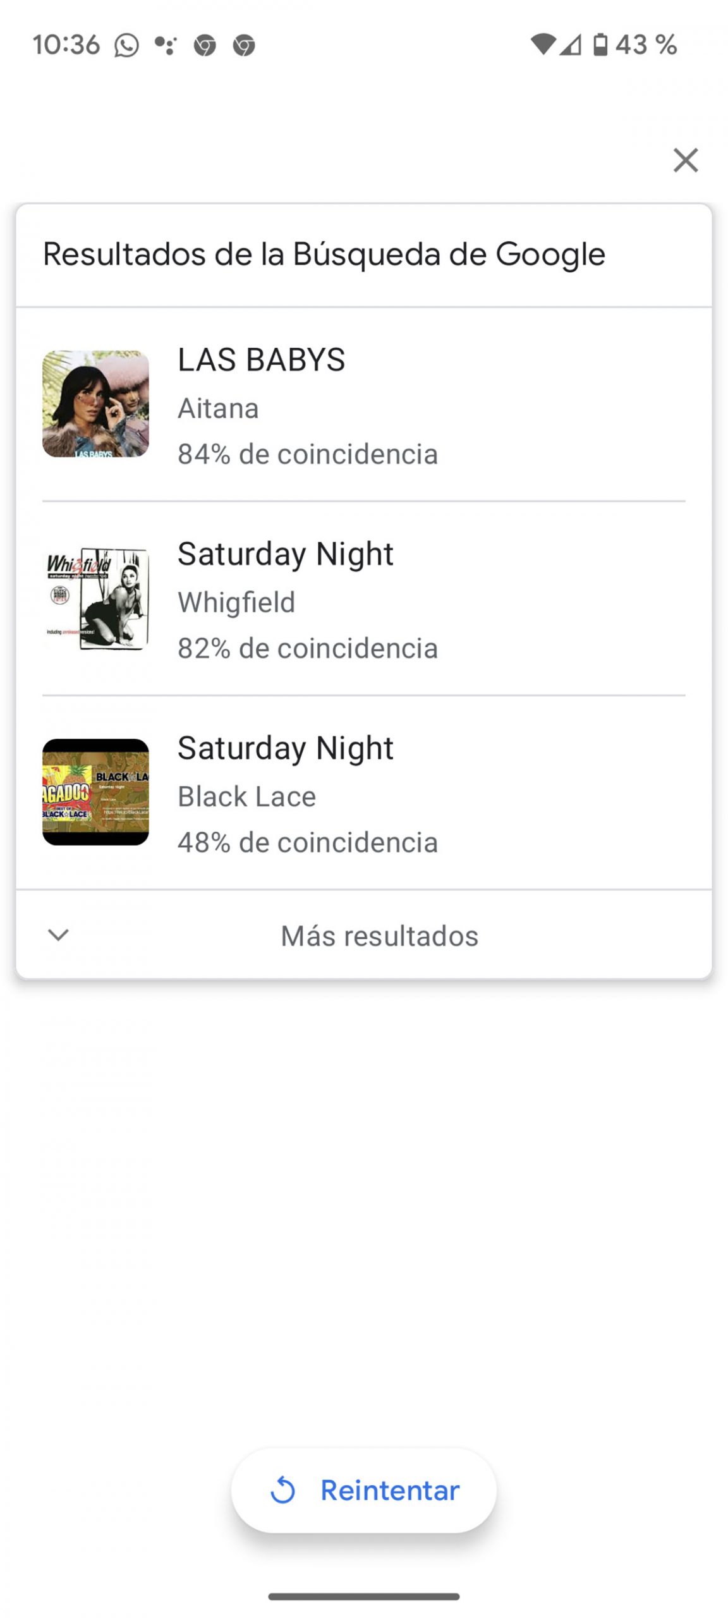Tap the LAS BABYS album cover thumbnail

click(x=95, y=404)
